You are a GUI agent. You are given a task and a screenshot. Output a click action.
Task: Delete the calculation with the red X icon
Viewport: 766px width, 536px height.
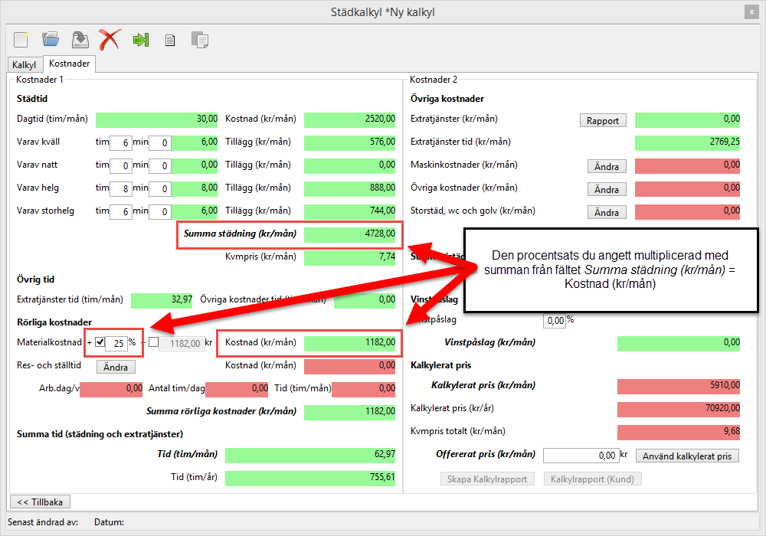110,39
